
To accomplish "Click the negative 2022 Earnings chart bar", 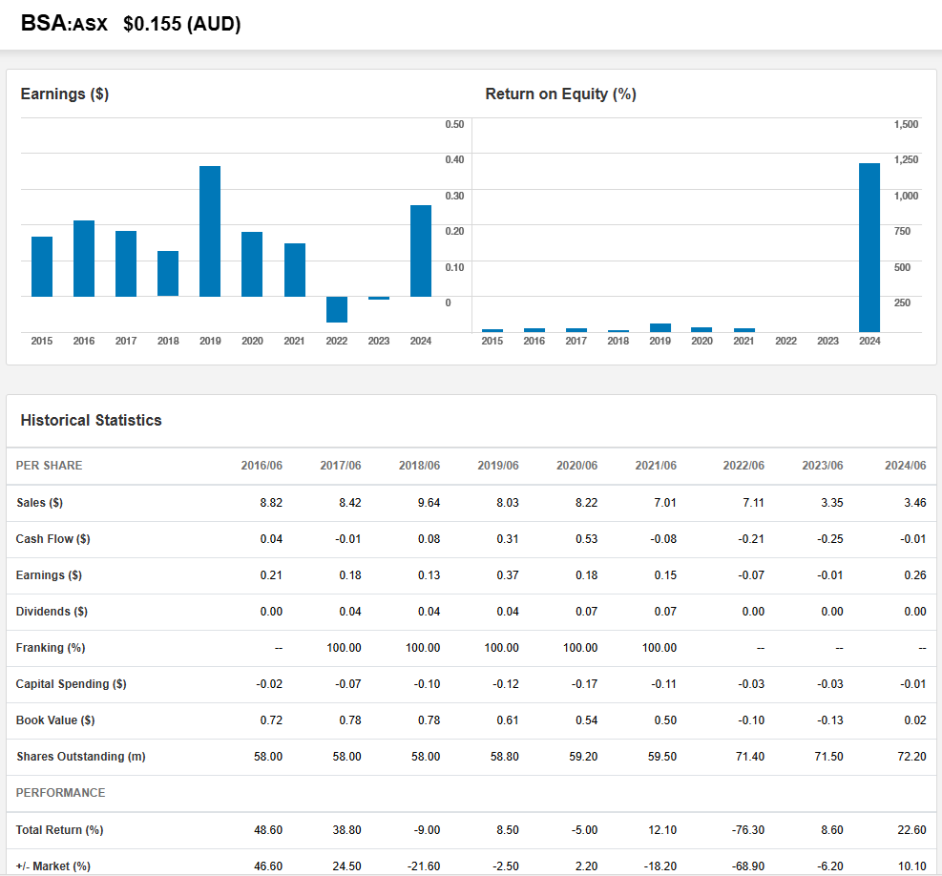I will coord(337,309).
